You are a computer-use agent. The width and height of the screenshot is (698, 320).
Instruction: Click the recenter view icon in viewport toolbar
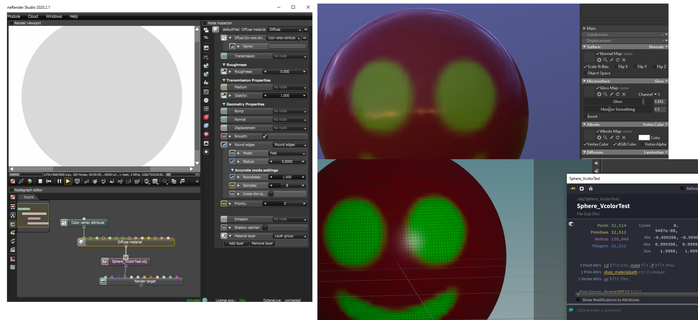click(13, 181)
